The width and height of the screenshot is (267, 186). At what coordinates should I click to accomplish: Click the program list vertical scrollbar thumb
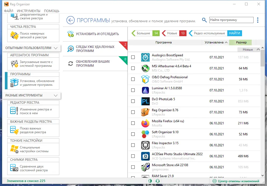click(262, 58)
